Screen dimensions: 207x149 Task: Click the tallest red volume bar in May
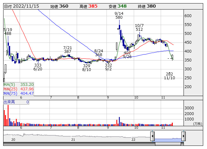(8, 115)
